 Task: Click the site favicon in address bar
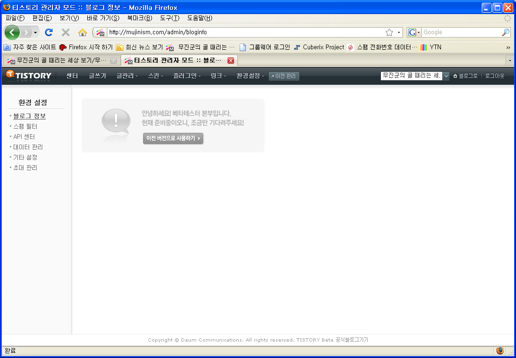click(100, 32)
